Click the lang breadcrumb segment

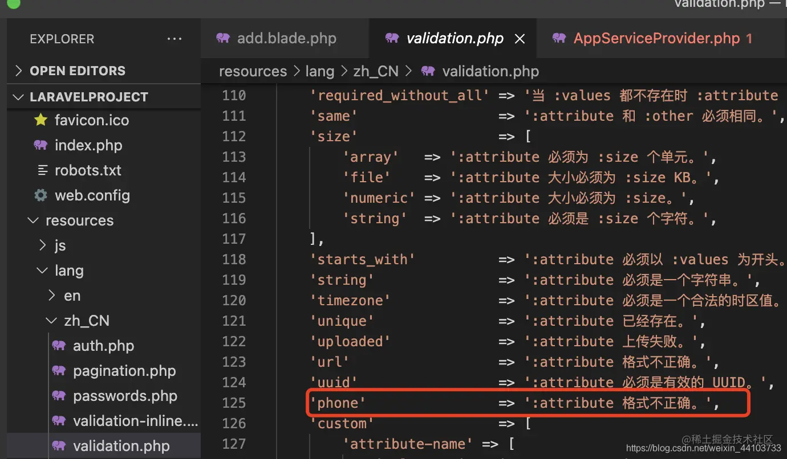pyautogui.click(x=320, y=71)
